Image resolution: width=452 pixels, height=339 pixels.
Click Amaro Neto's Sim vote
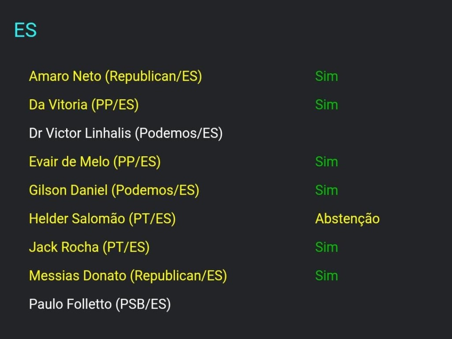pos(326,76)
